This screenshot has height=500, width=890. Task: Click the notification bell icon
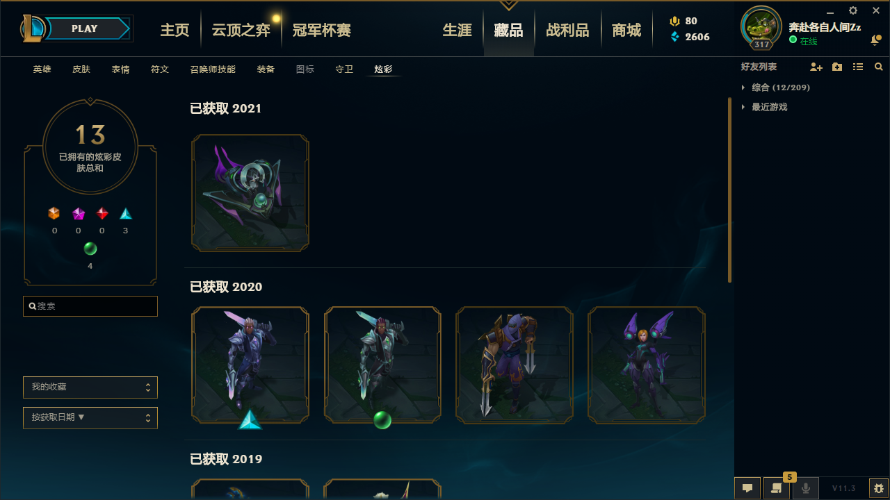875,41
